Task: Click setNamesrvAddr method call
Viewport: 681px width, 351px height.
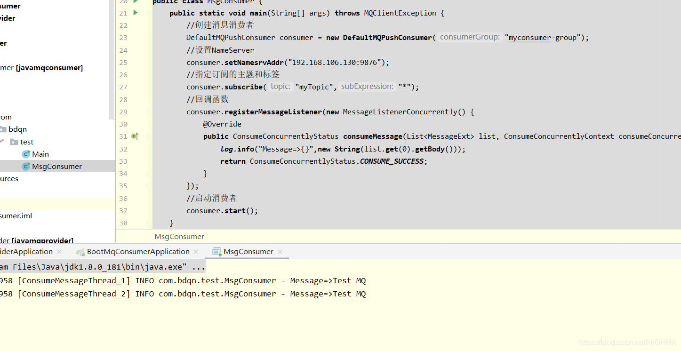Action: (254, 63)
